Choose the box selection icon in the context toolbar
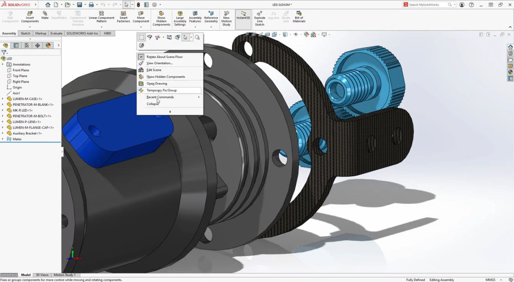This screenshot has height=282, width=514. [141, 37]
